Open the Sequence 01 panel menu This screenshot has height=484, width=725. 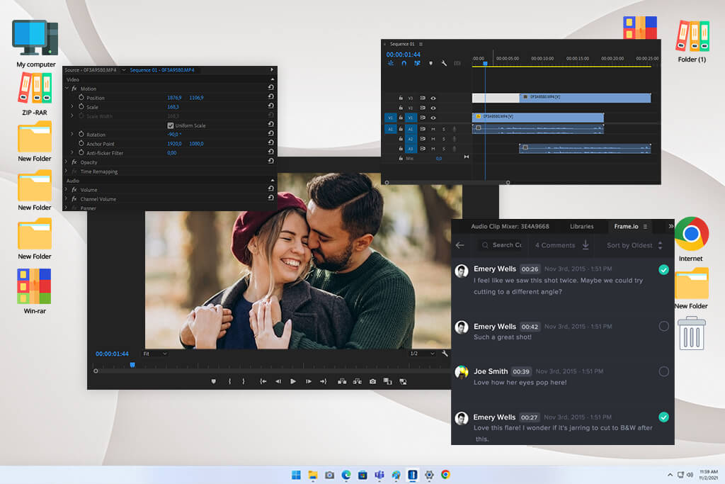pyautogui.click(x=421, y=45)
